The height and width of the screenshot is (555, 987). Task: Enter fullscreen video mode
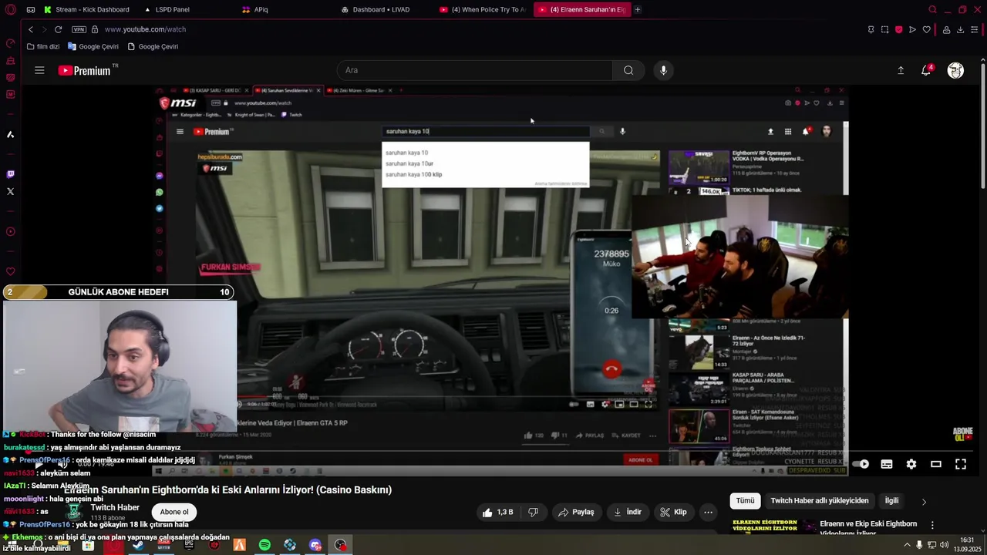pos(961,464)
